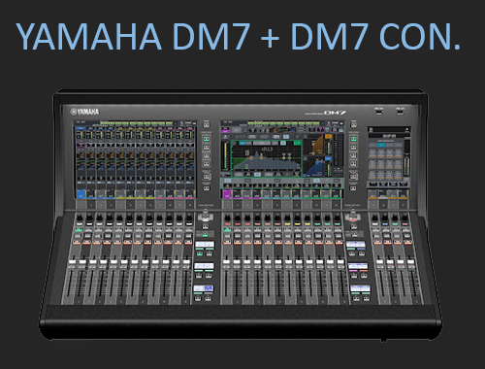This screenshot has height=369, width=485.
Task: Click the DM7 model logo
Action: 335,113
